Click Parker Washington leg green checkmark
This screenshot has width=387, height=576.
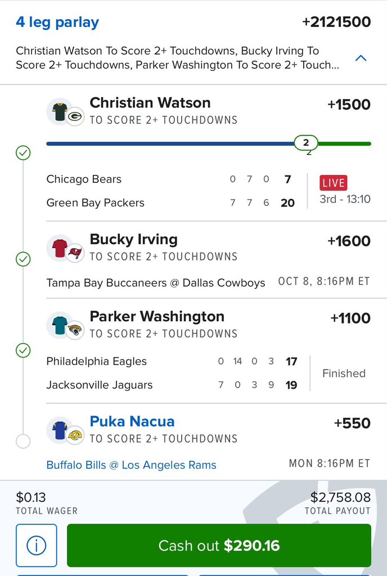pyautogui.click(x=23, y=350)
